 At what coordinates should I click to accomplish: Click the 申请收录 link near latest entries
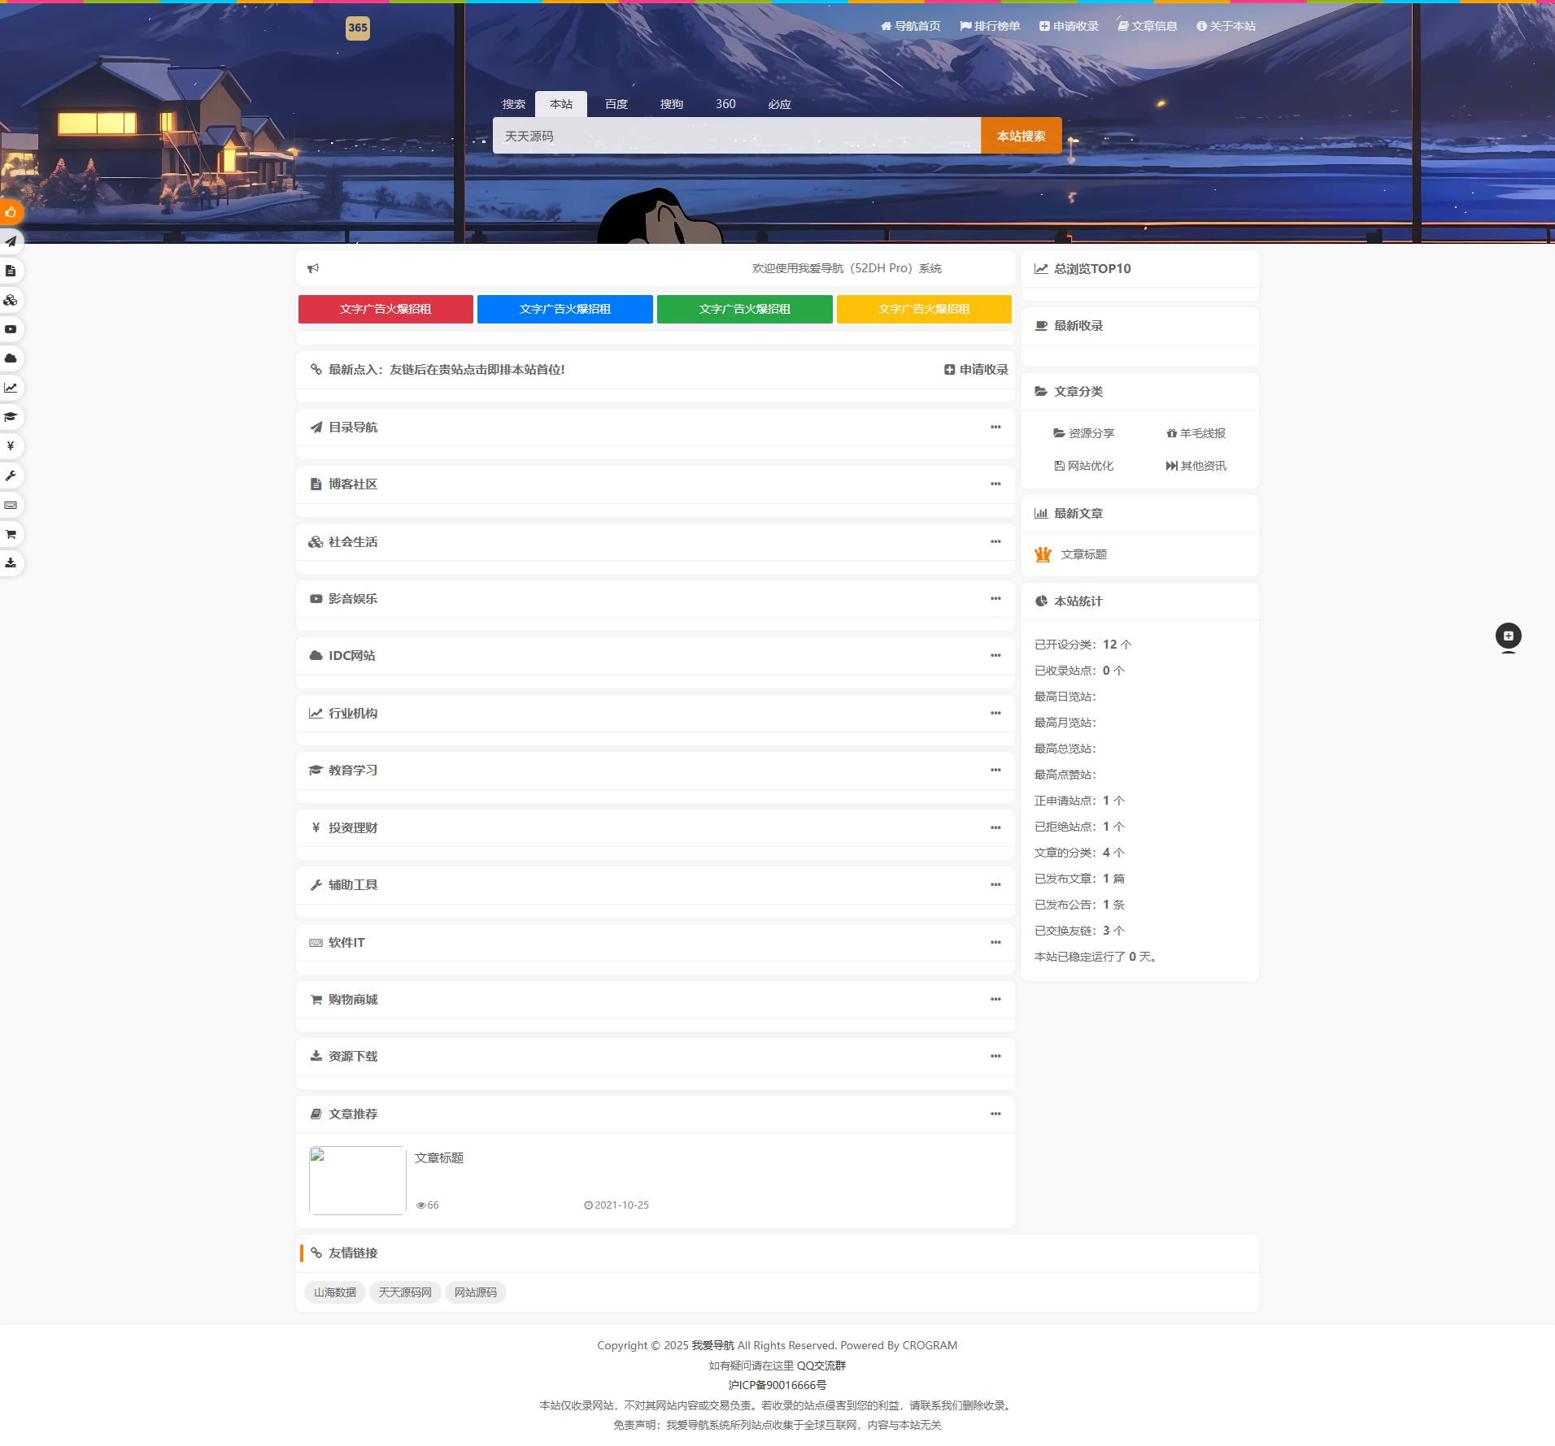(x=976, y=369)
